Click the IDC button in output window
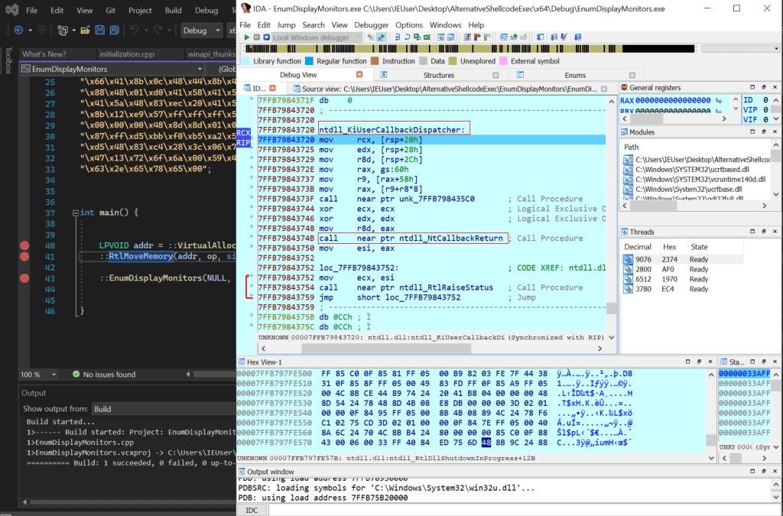 [x=252, y=510]
